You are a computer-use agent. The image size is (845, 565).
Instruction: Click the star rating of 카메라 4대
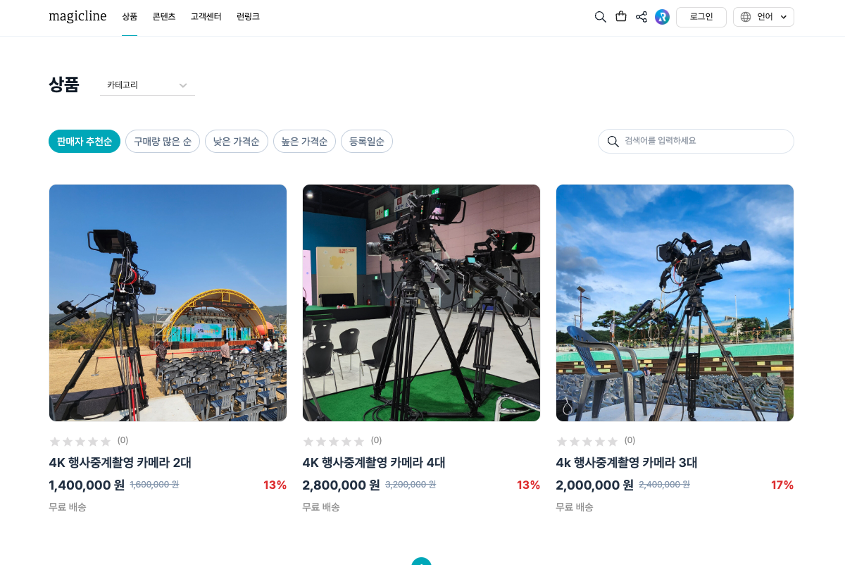(334, 442)
